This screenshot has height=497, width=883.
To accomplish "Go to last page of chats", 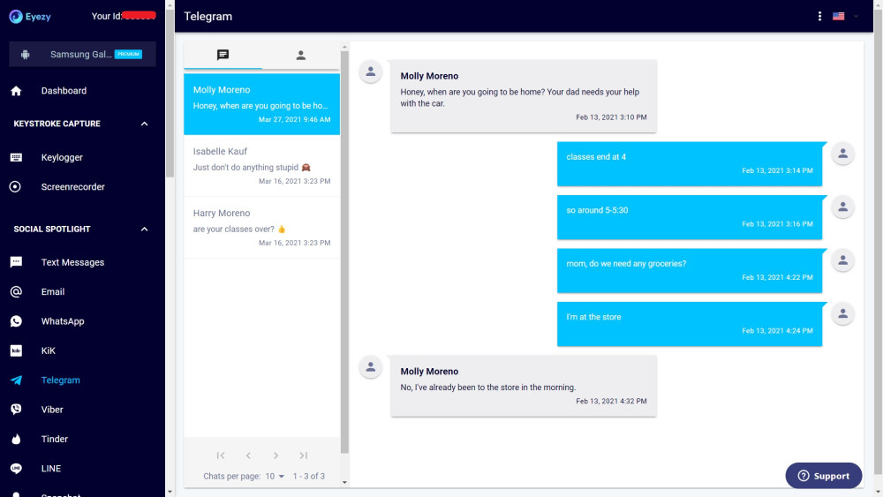I will point(304,456).
